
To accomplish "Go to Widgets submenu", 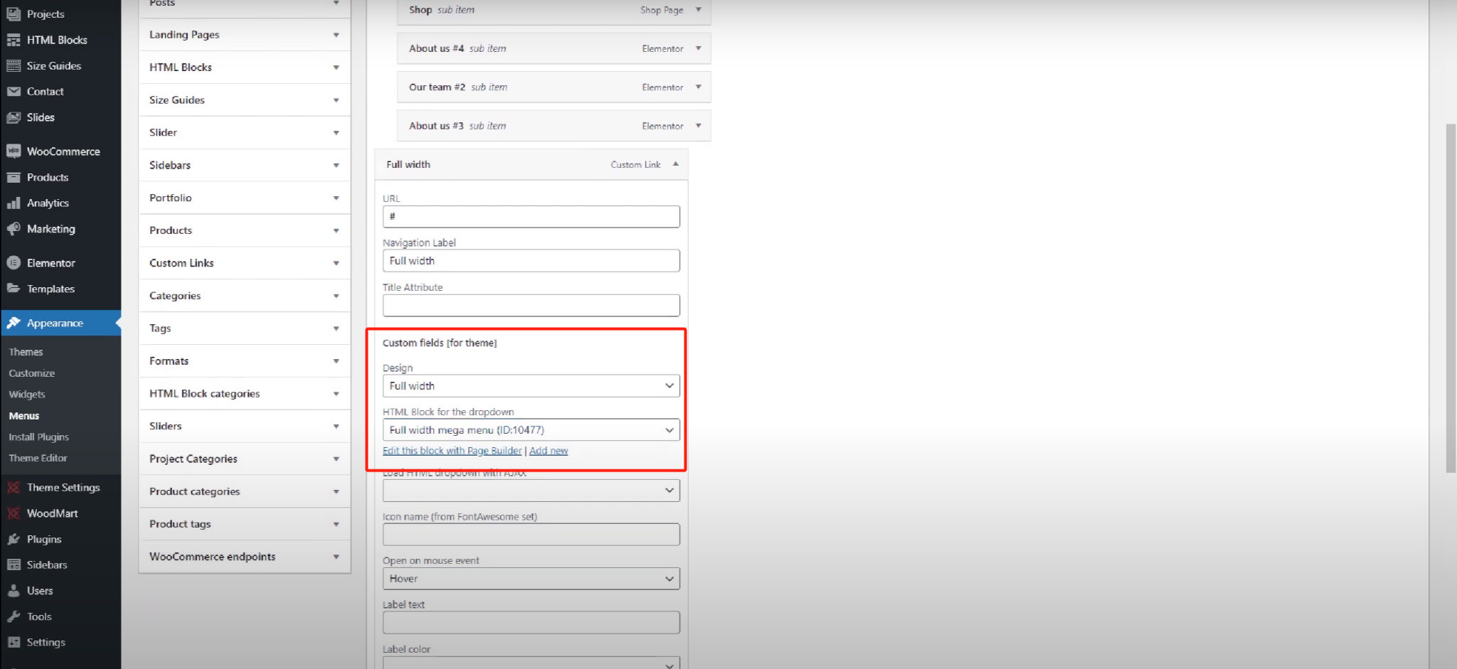I will click(27, 395).
